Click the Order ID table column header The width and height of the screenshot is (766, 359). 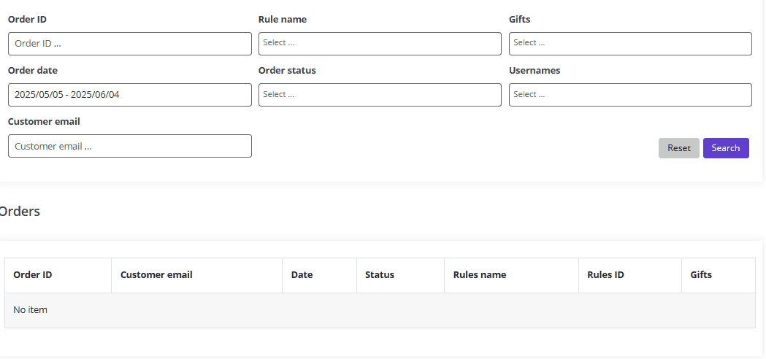33,275
